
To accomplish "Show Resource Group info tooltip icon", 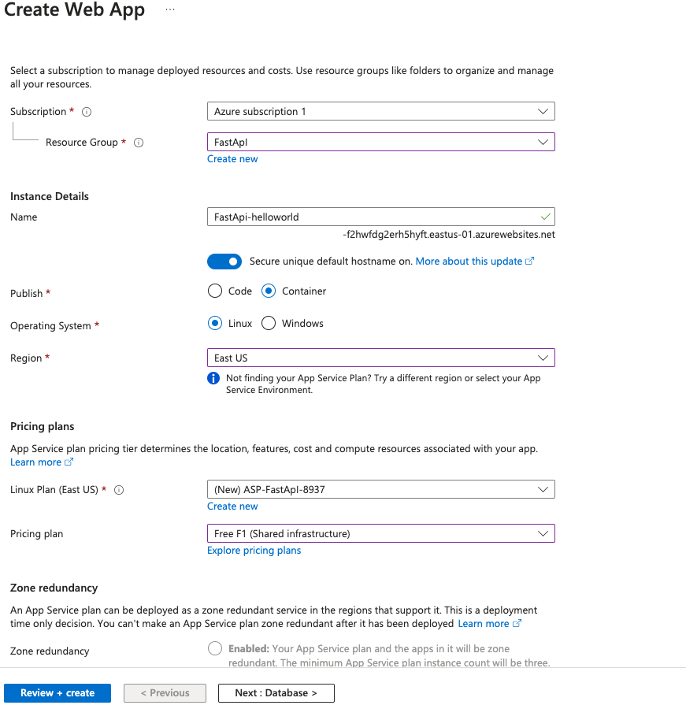I will (139, 143).
